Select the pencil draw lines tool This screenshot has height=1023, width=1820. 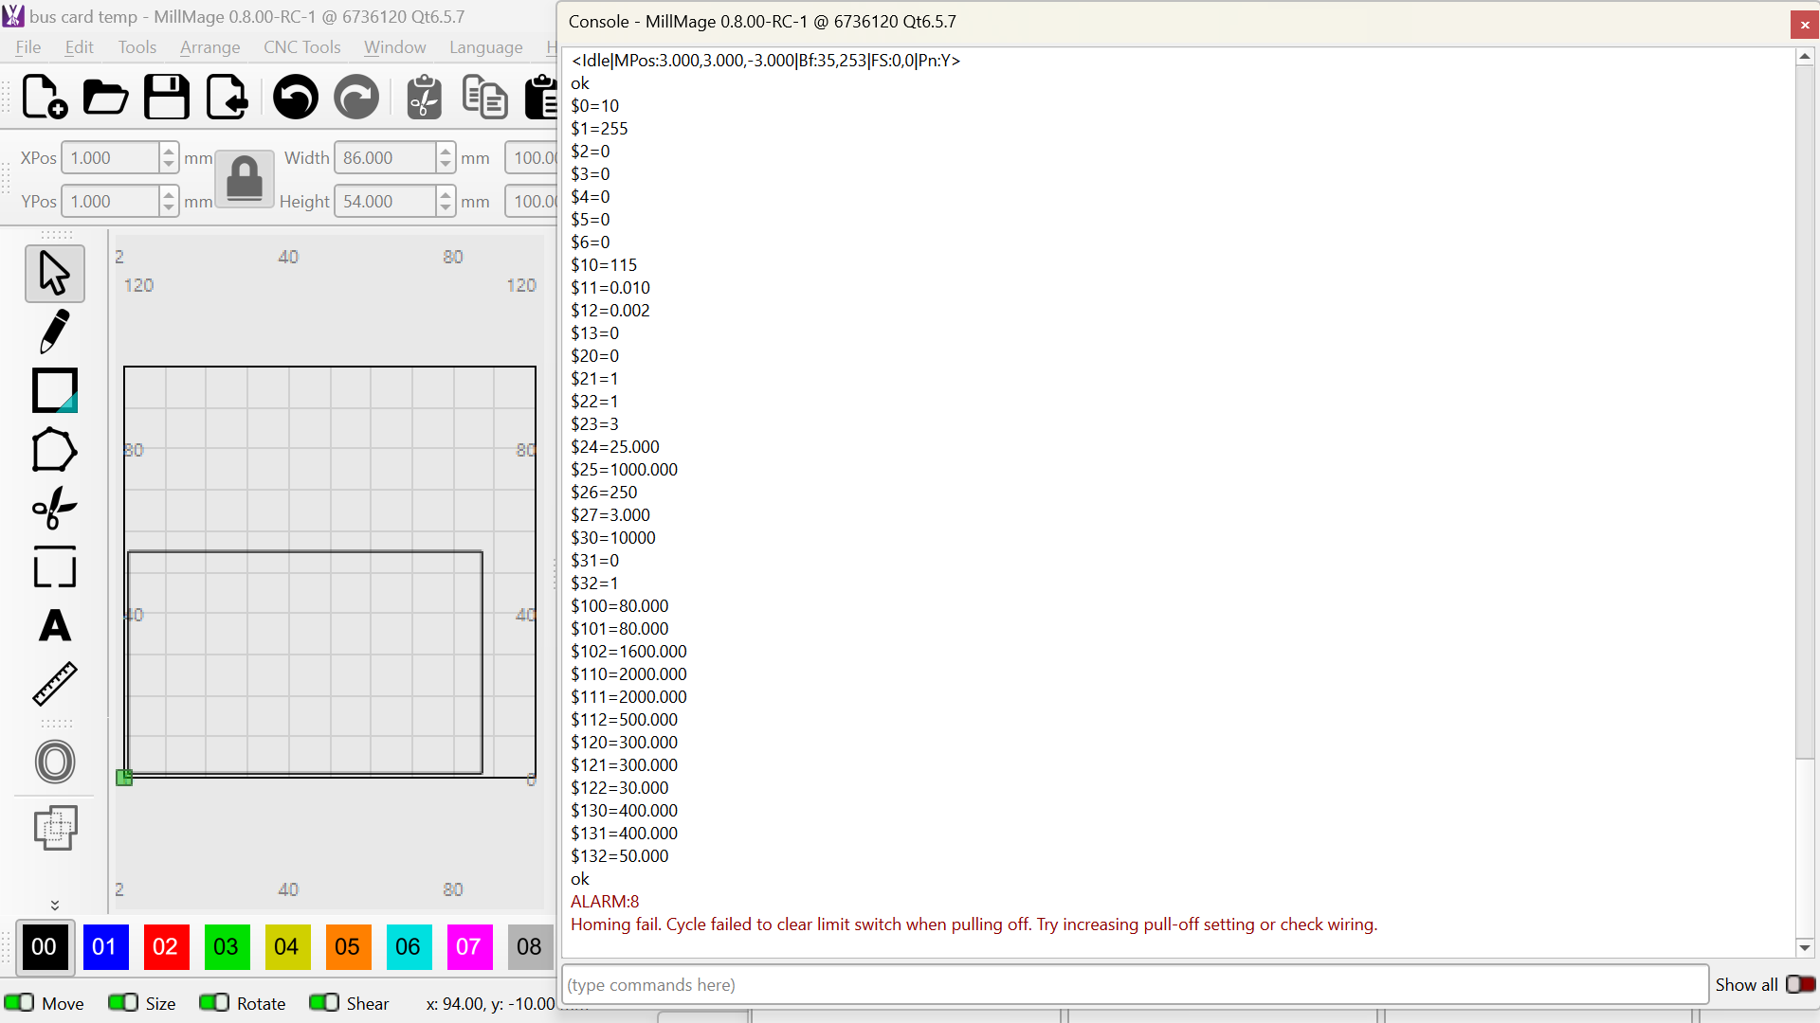coord(54,332)
